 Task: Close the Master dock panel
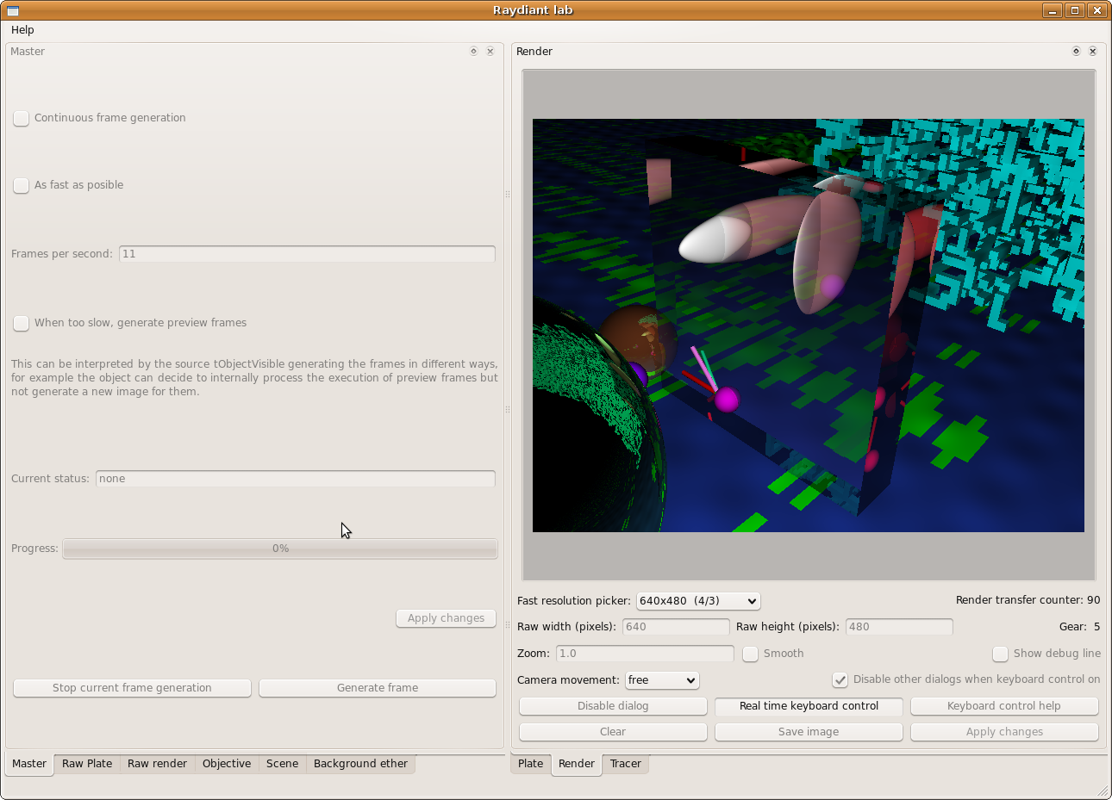(490, 52)
